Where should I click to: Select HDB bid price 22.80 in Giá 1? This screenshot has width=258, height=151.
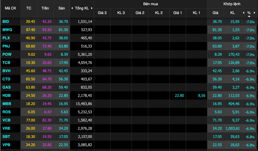[x=179, y=96]
